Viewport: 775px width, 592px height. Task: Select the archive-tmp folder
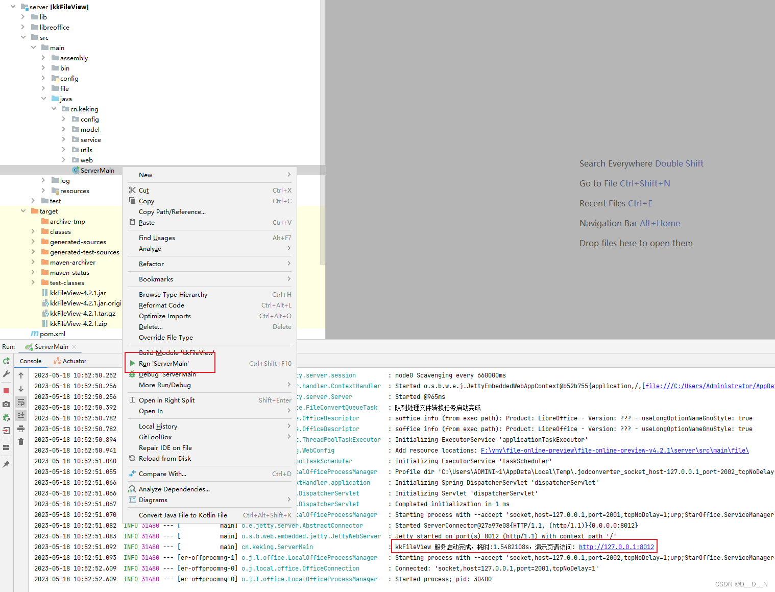pos(63,221)
